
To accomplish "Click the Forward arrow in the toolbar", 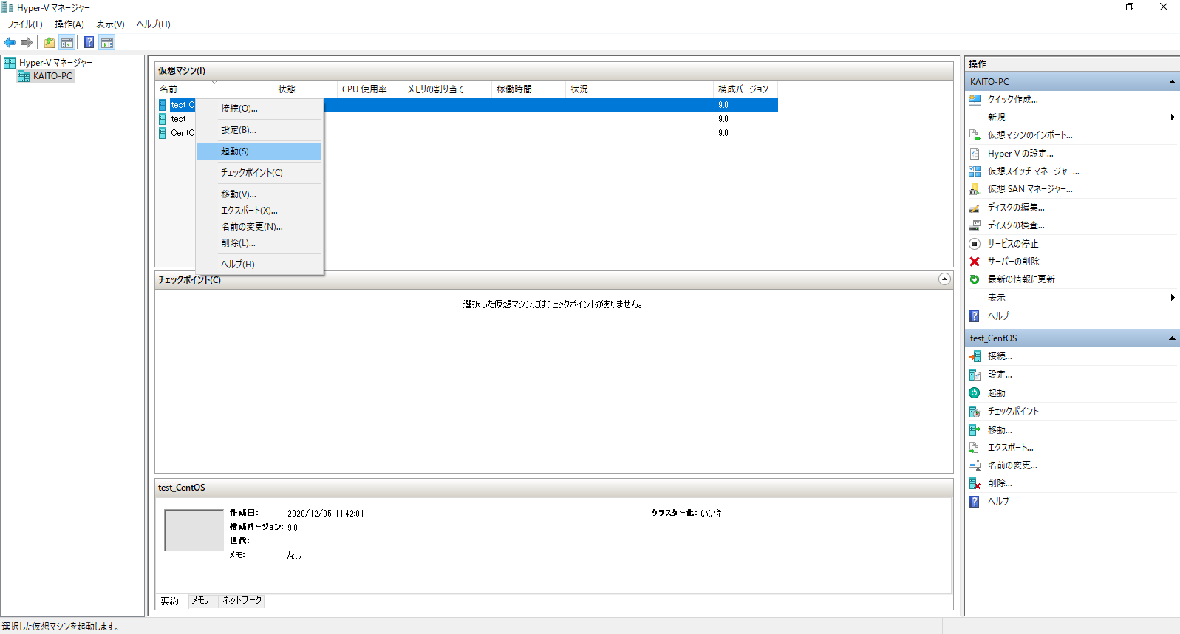I will click(x=27, y=43).
